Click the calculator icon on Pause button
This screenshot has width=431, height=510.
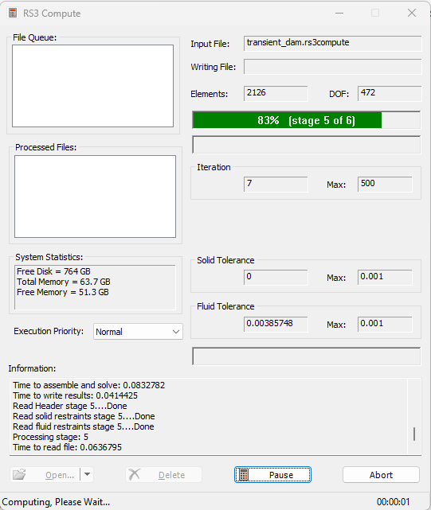[x=243, y=474]
